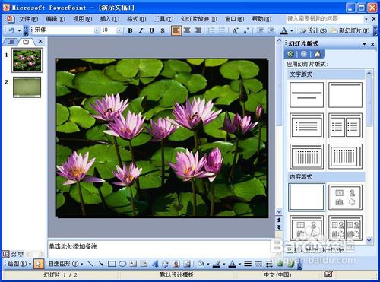Insert WordArt with the blue A icon
Image resolution: width=380 pixels, height=282 pixels.
point(154,264)
